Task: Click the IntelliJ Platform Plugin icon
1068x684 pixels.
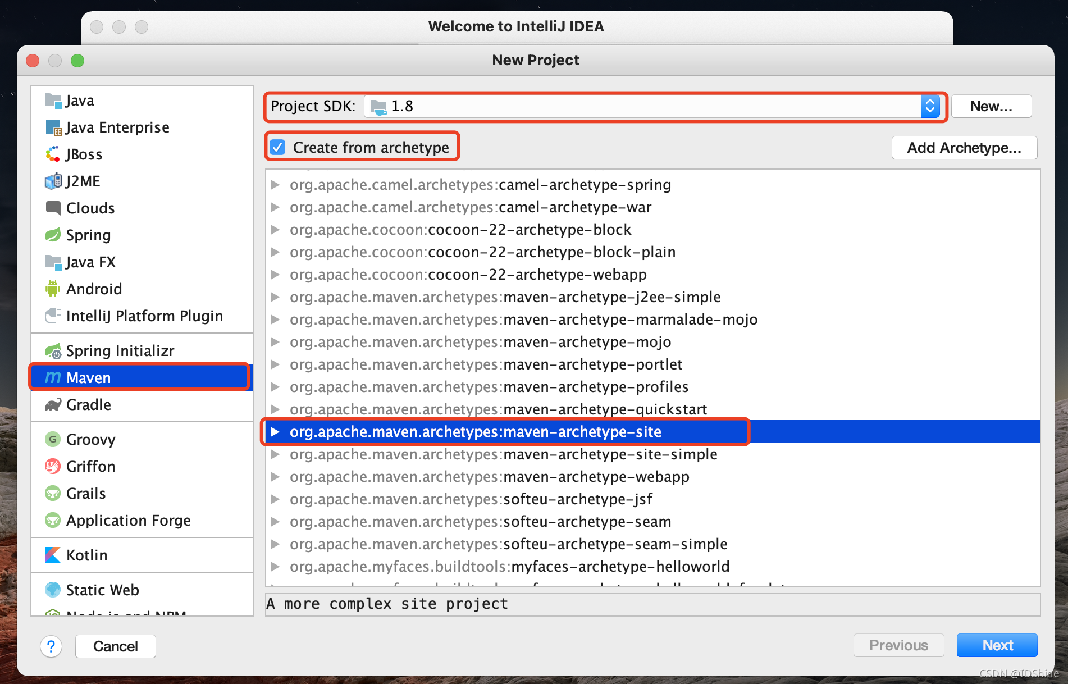Action: click(53, 316)
